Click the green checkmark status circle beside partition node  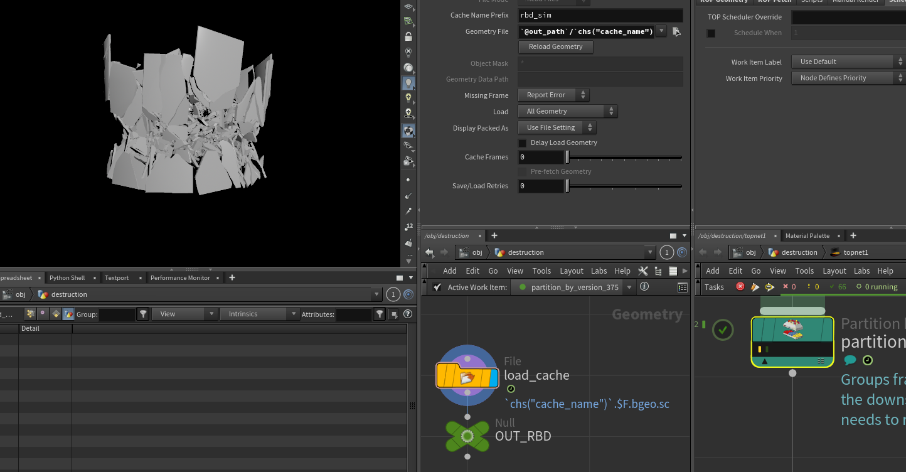[x=723, y=330]
